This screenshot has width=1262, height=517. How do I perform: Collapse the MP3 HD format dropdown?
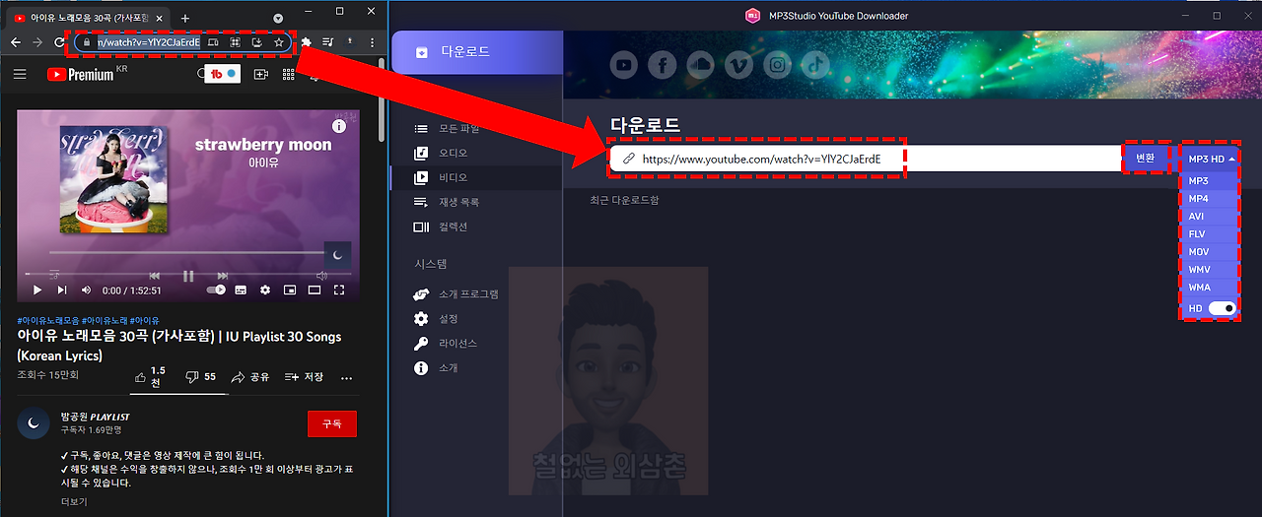[1211, 158]
